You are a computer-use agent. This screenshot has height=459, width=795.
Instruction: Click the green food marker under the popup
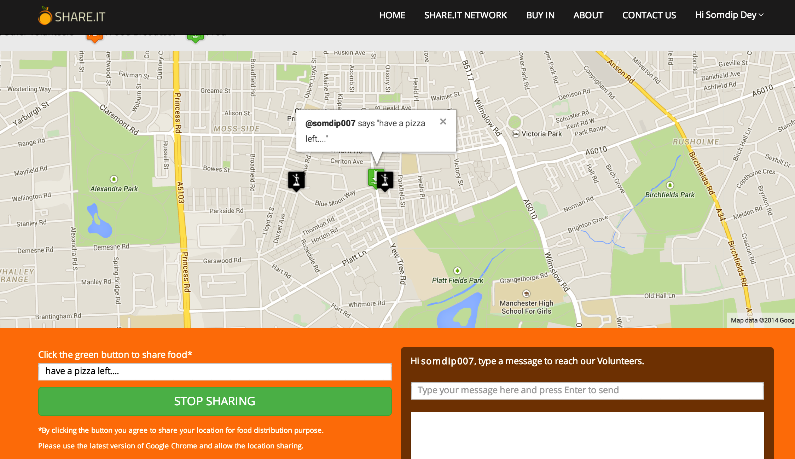coord(372,178)
